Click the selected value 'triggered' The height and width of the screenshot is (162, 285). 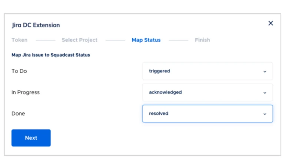click(x=159, y=71)
